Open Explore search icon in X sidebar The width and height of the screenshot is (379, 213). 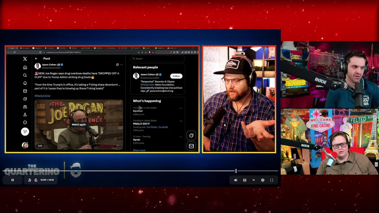click(25, 75)
